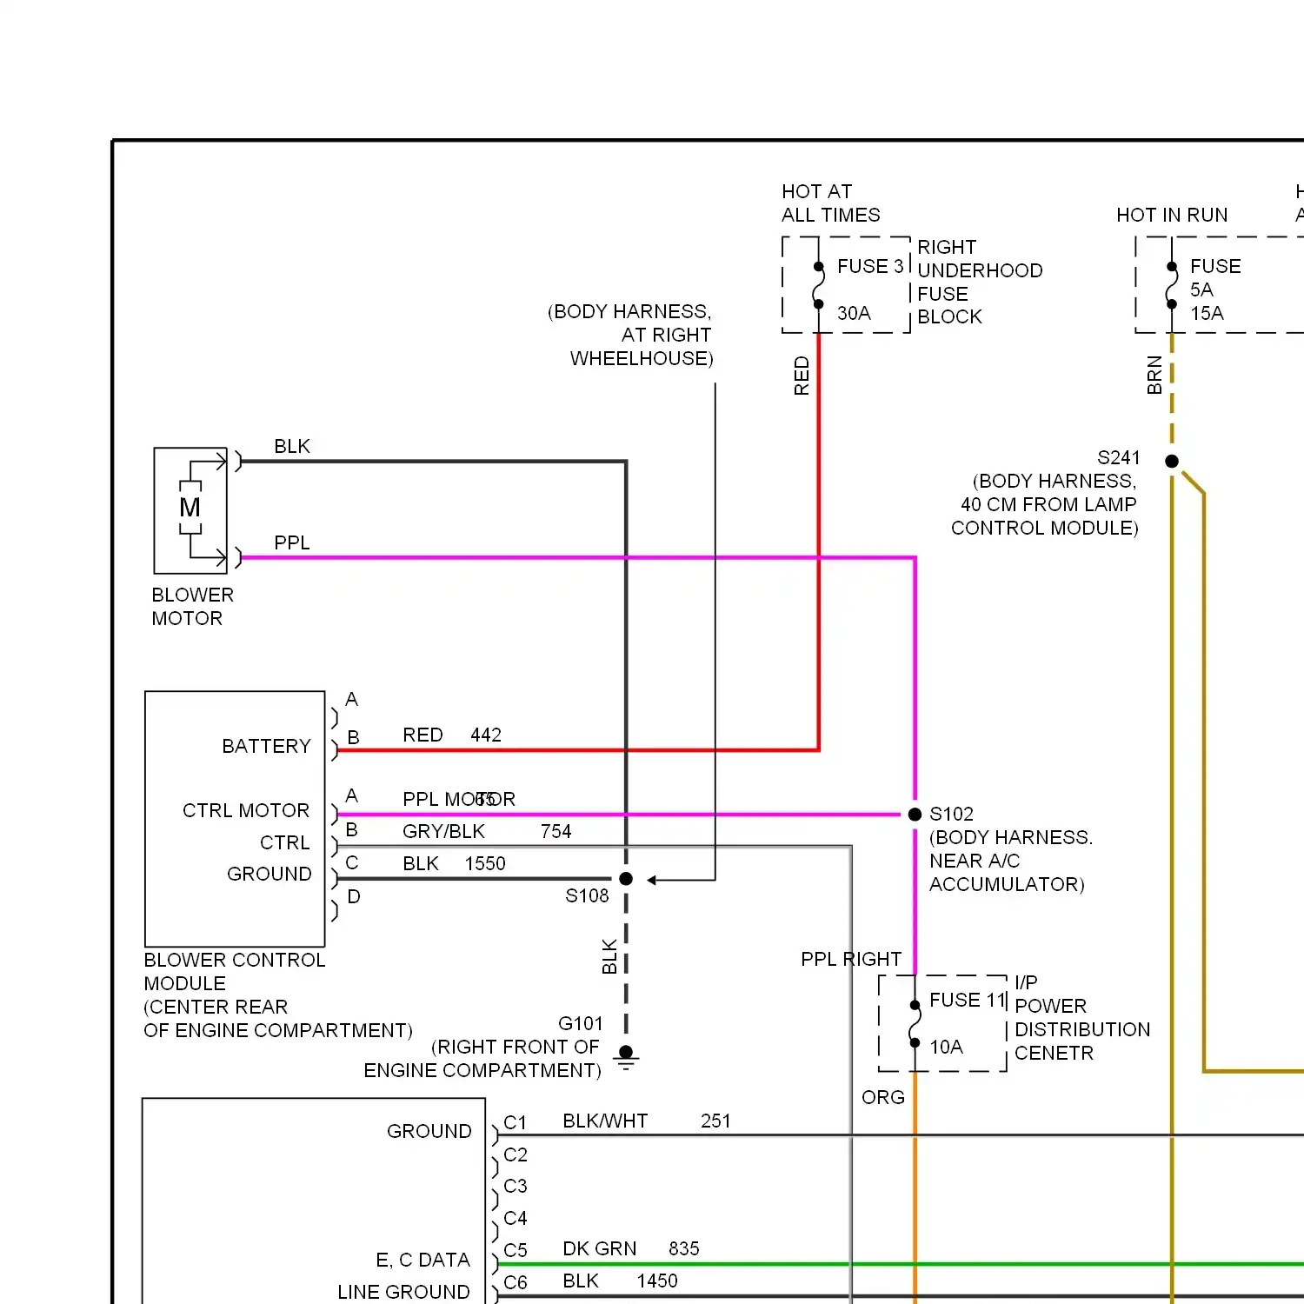Image resolution: width=1304 pixels, height=1304 pixels.
Task: Click the BATTERY pin label
Action: (x=266, y=747)
